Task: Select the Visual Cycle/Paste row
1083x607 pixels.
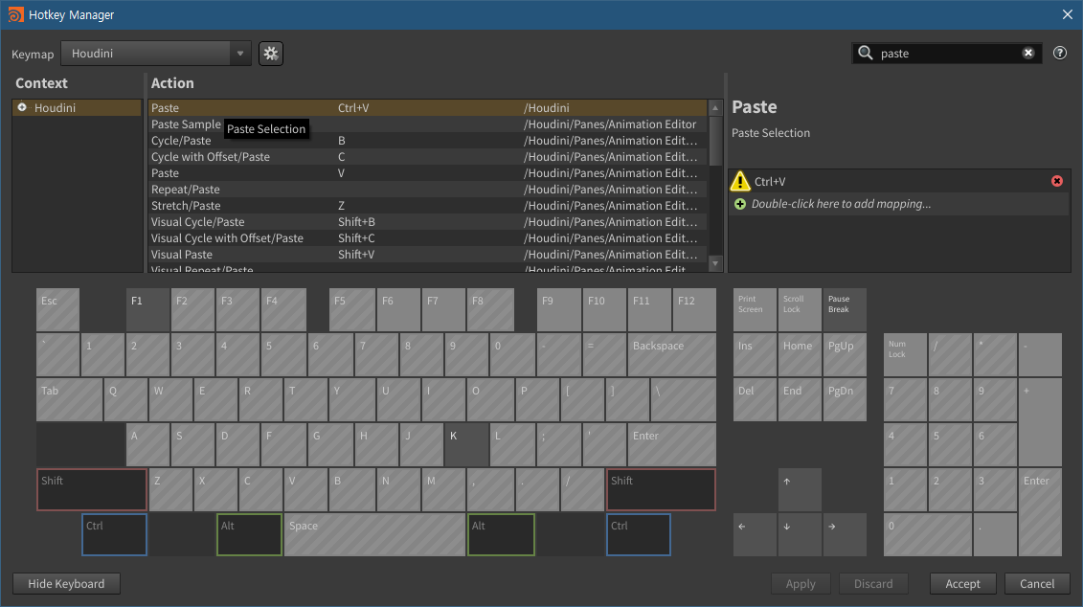Action: [x=427, y=222]
